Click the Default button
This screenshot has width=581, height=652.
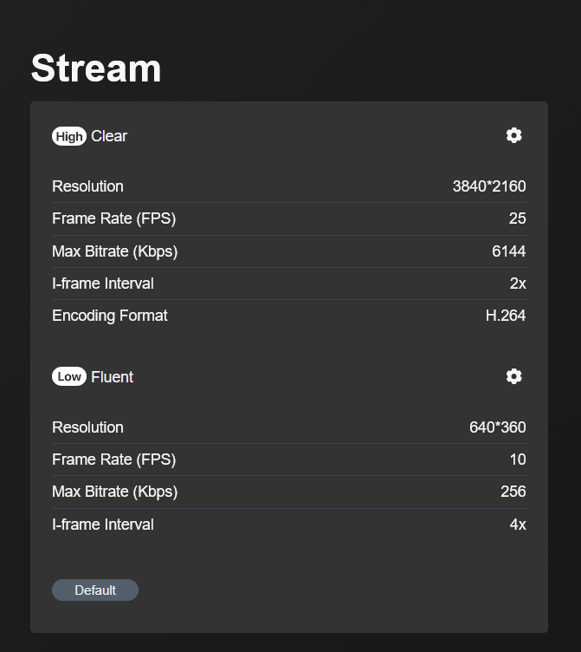tap(95, 590)
